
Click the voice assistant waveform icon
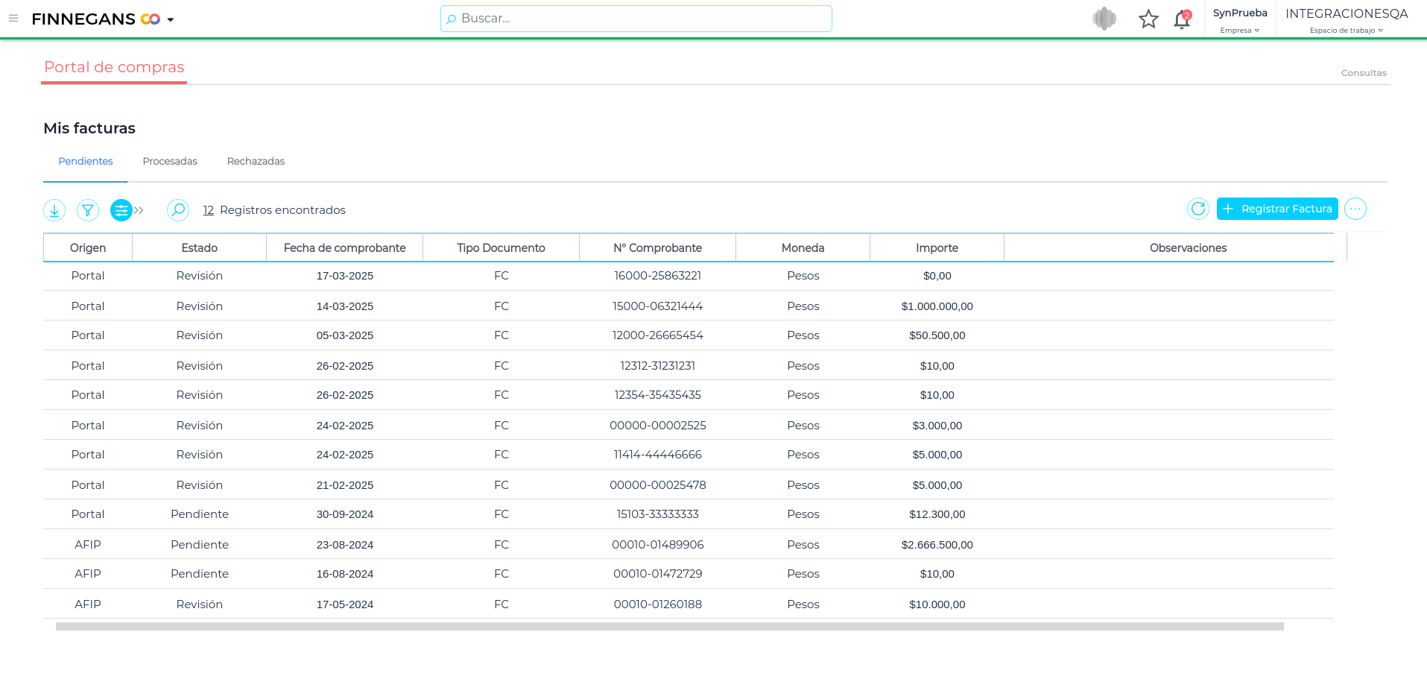1104,19
